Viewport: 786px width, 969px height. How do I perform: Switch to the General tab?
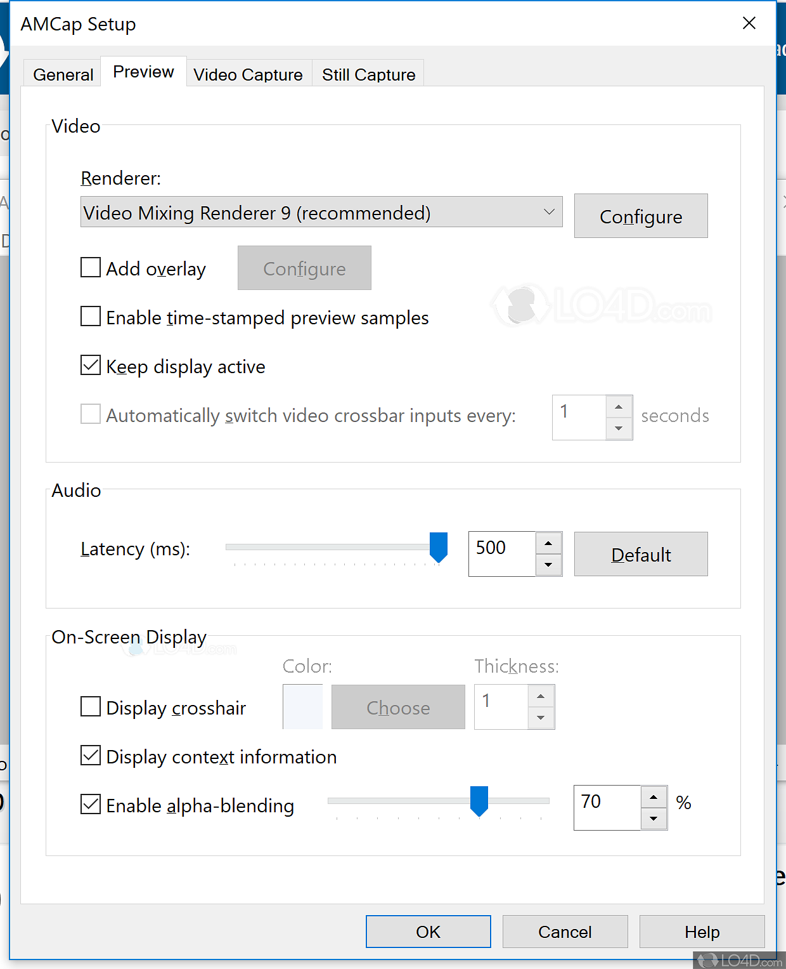click(x=63, y=75)
